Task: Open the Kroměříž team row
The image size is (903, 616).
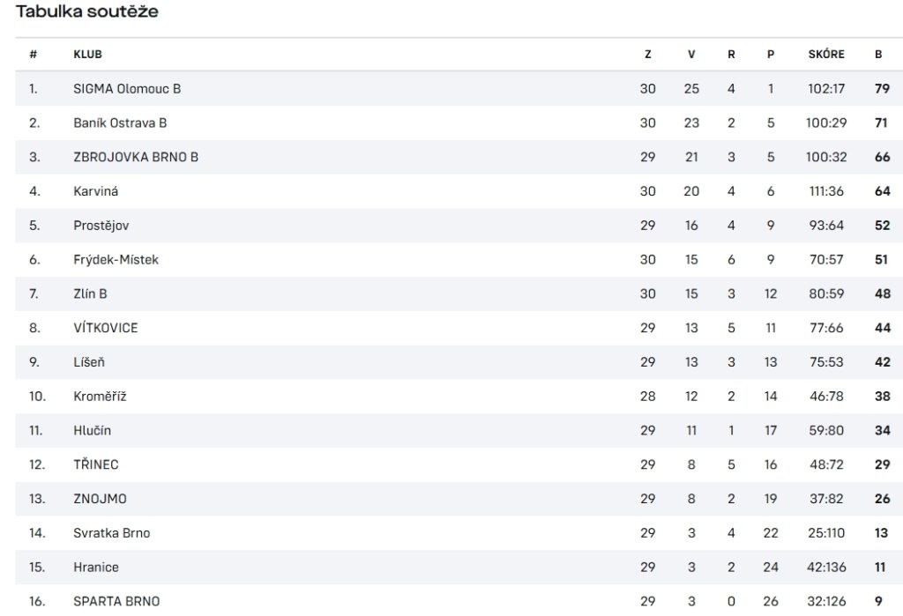Action: (459, 396)
